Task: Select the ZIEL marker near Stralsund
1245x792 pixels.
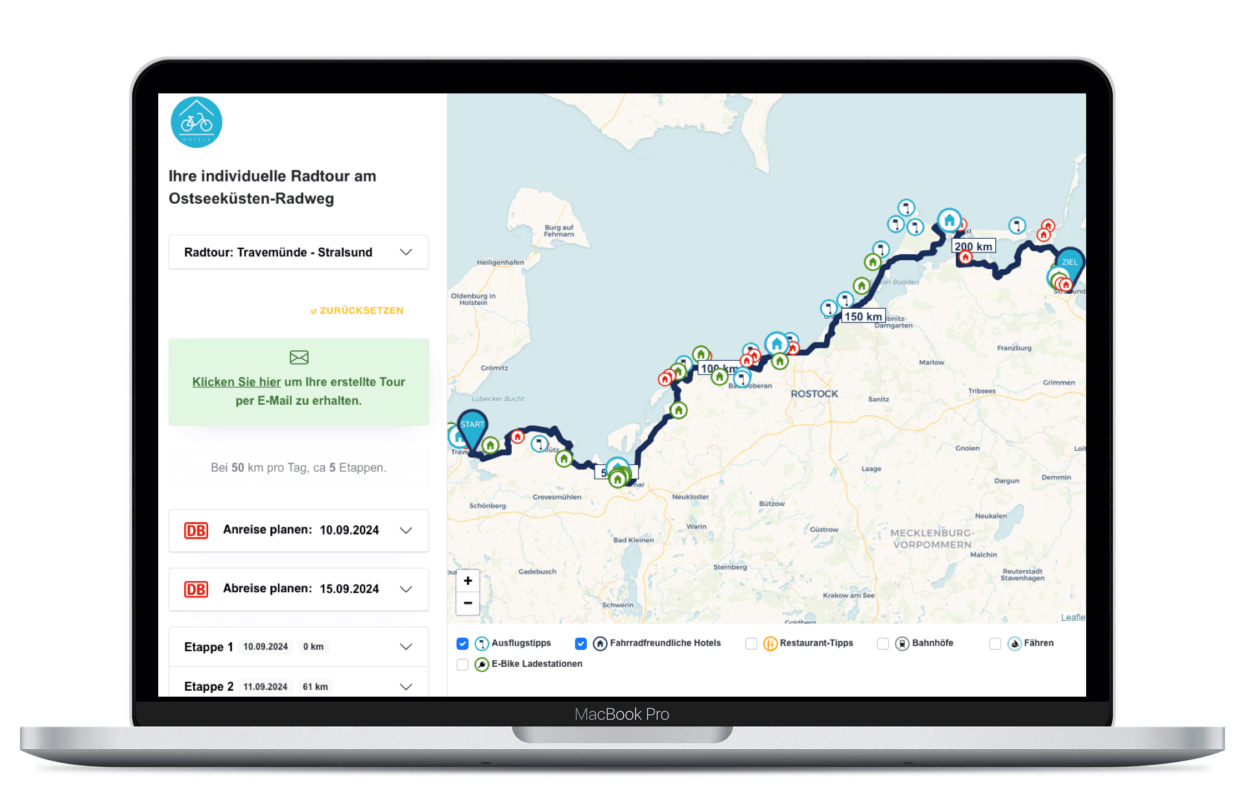Action: click(x=1070, y=261)
